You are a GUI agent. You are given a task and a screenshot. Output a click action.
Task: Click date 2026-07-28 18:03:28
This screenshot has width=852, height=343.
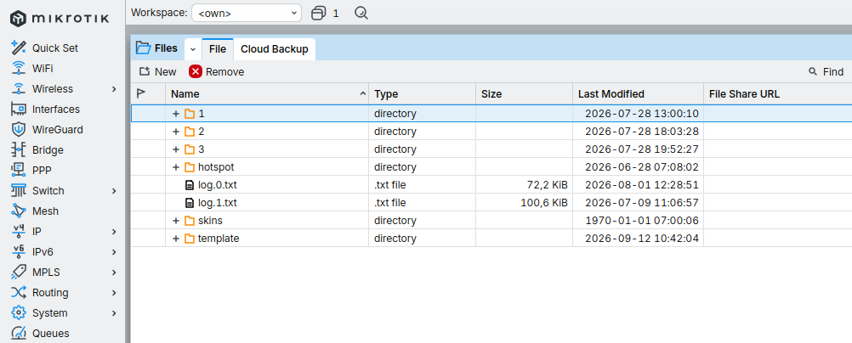click(642, 132)
